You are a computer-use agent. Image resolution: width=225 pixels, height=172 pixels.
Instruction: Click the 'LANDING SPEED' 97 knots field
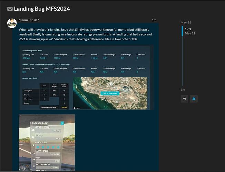[48, 154]
